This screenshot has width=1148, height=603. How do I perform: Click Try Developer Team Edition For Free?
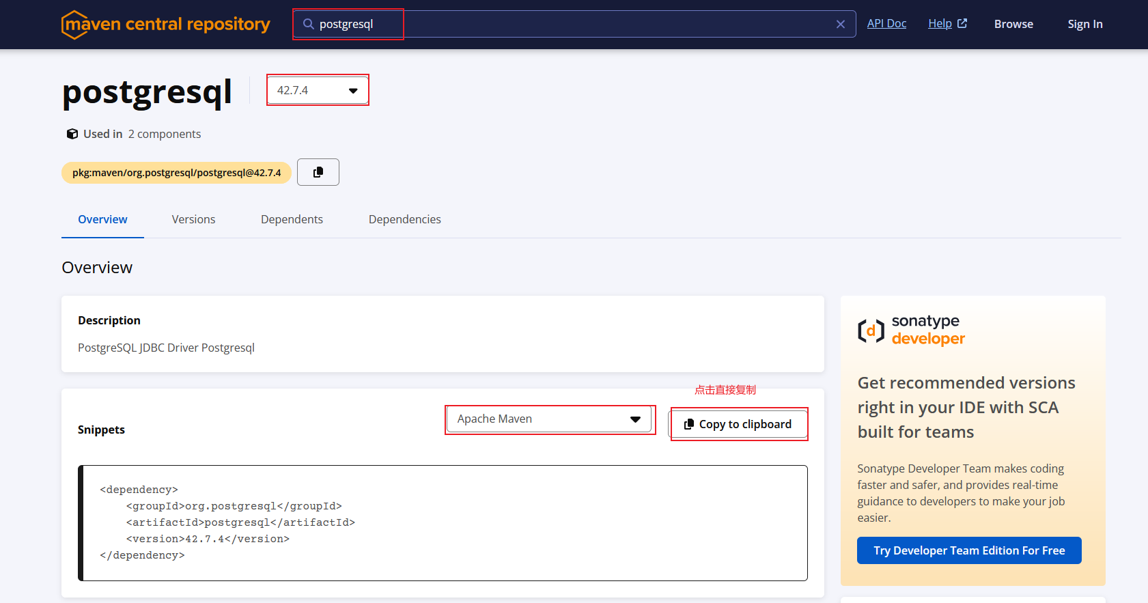(x=969, y=550)
